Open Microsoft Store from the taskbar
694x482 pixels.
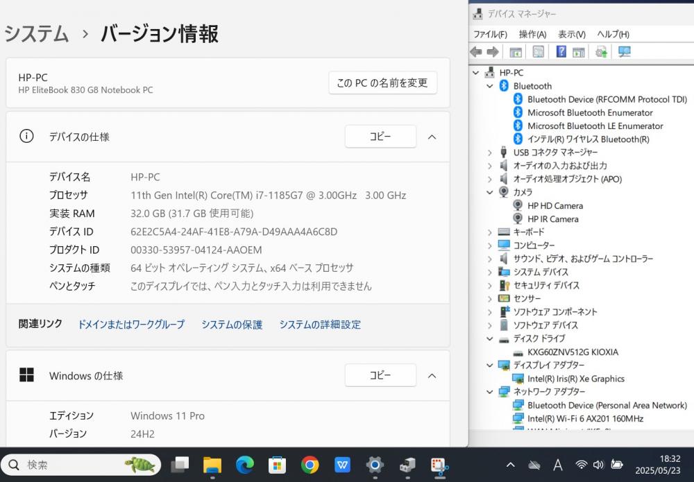pos(277,465)
